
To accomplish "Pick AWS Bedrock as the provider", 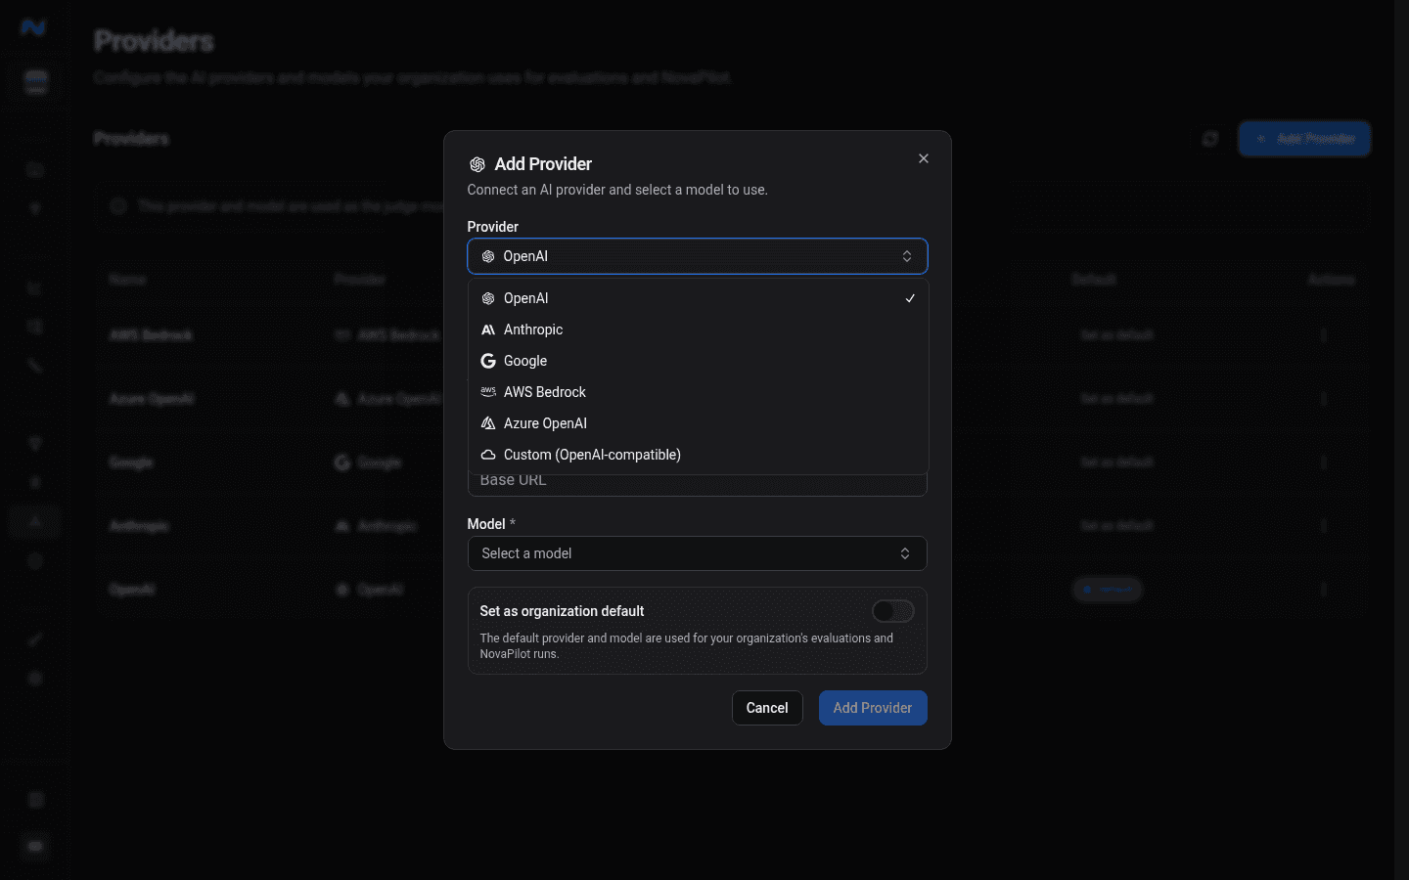I will [x=697, y=392].
